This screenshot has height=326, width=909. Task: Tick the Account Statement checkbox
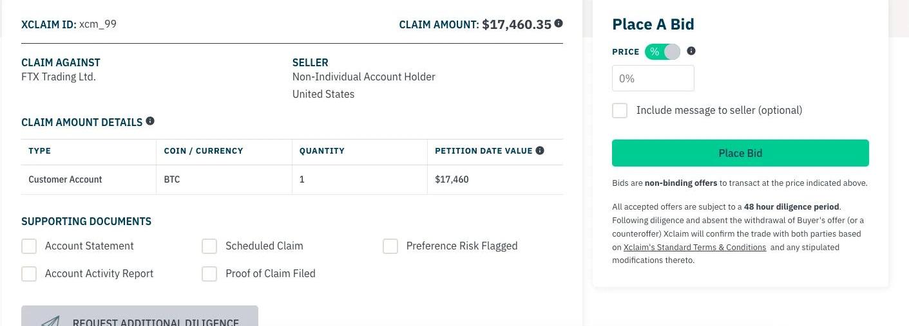pos(29,246)
